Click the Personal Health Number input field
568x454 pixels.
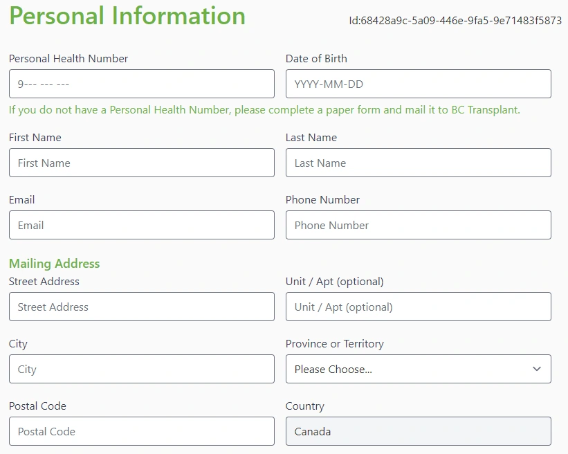tap(141, 84)
